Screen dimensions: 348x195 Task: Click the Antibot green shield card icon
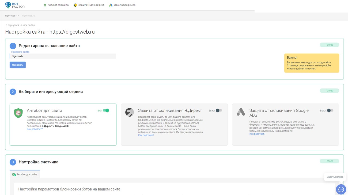point(18,113)
